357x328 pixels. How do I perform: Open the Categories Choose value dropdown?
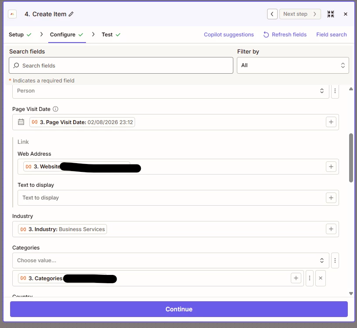click(171, 260)
